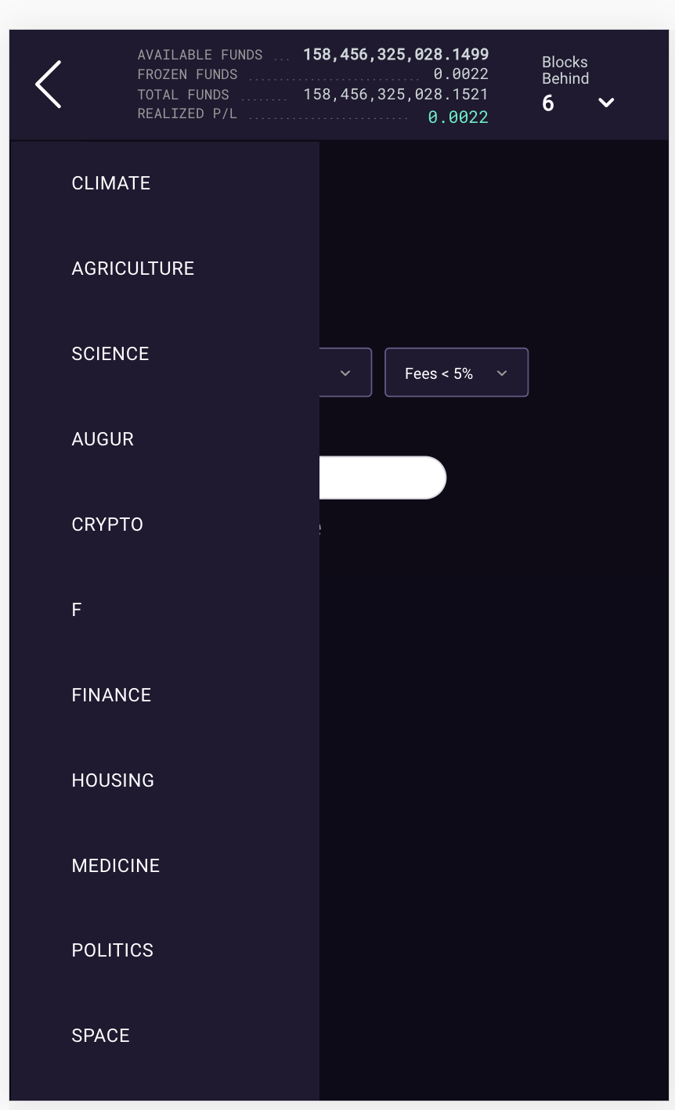This screenshot has width=675, height=1110.
Task: Click the Available Funds balance
Action: (x=395, y=54)
